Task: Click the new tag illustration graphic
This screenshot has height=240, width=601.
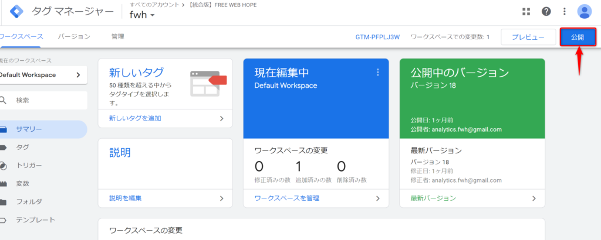Action: (x=208, y=83)
